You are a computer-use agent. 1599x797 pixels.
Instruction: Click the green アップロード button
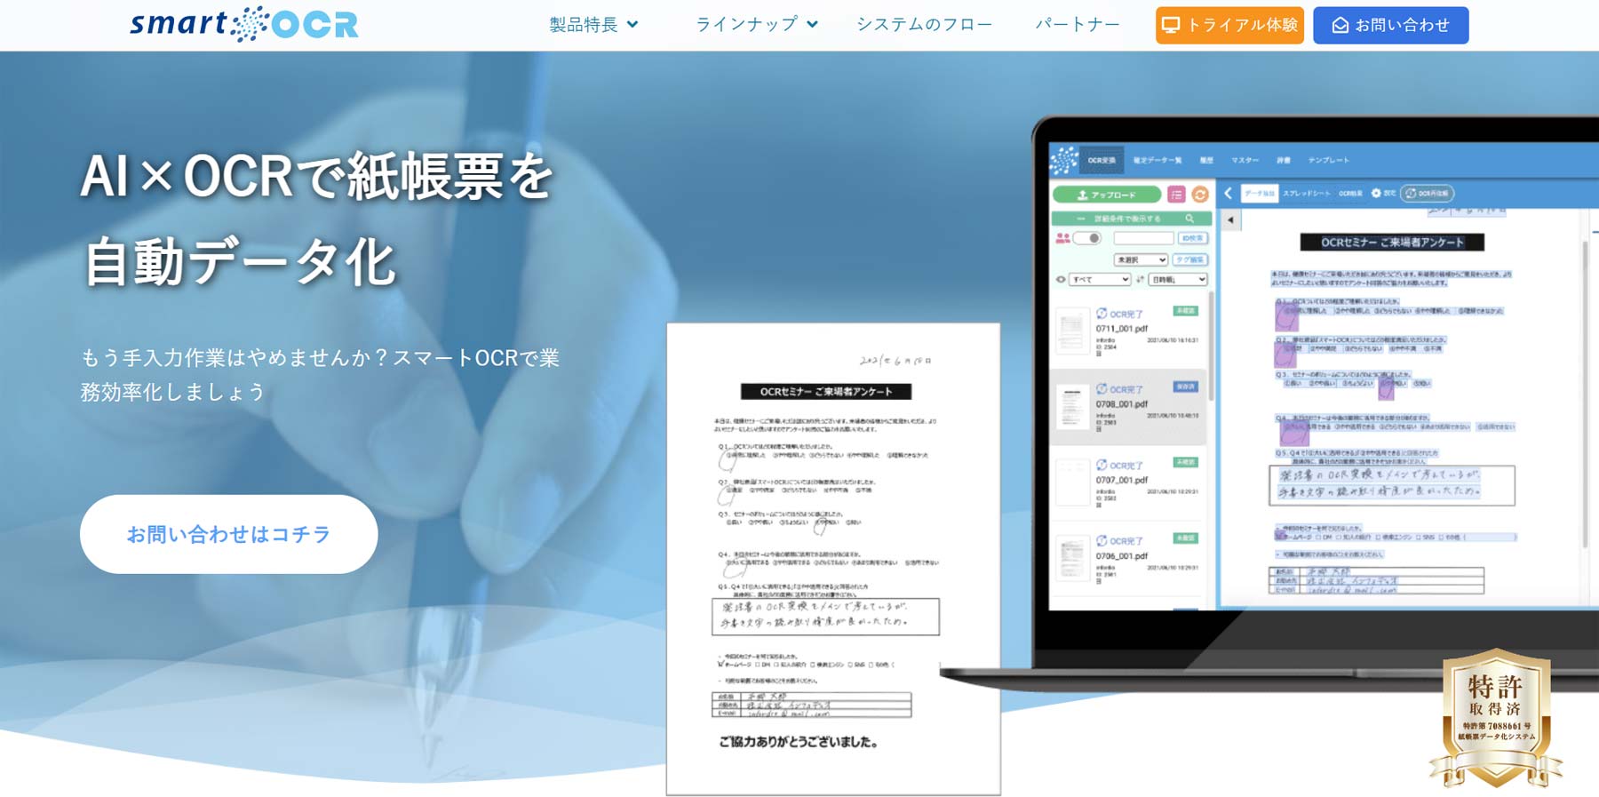[x=1107, y=195]
